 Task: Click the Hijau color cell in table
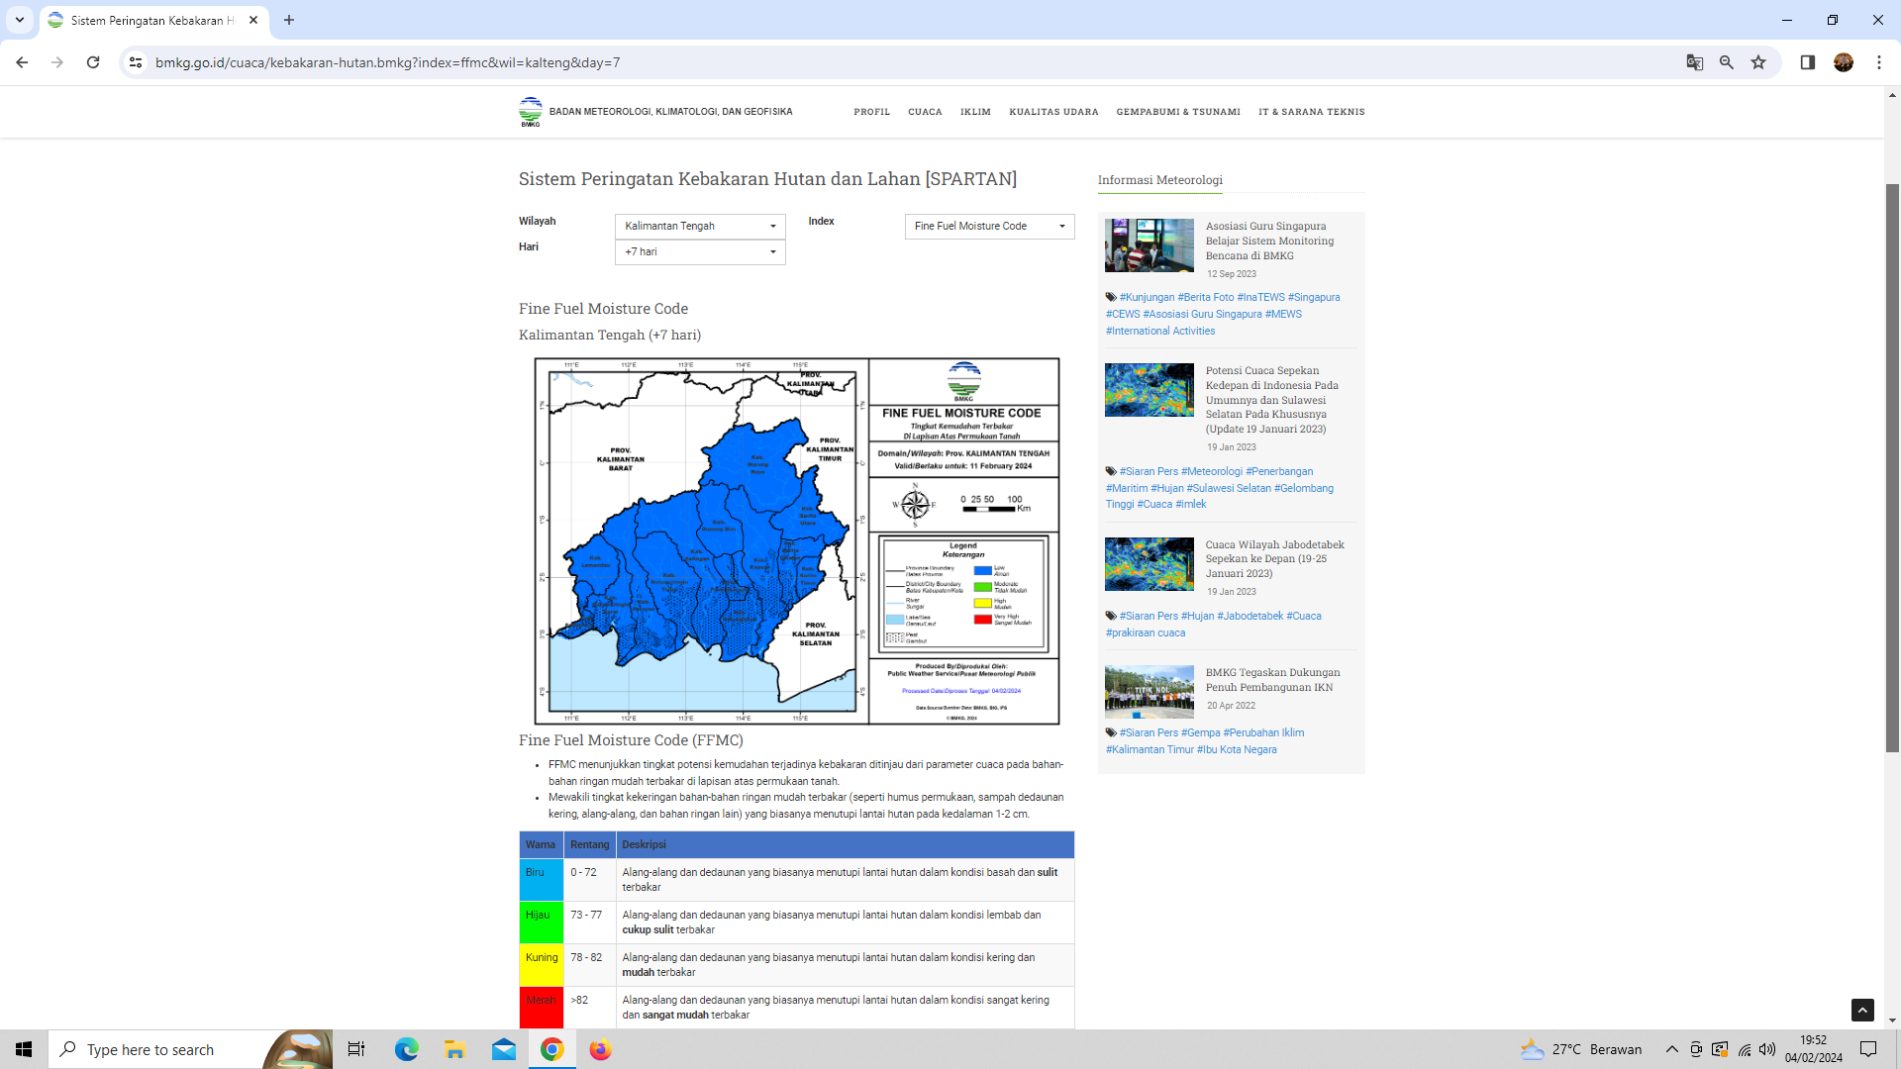[541, 923]
